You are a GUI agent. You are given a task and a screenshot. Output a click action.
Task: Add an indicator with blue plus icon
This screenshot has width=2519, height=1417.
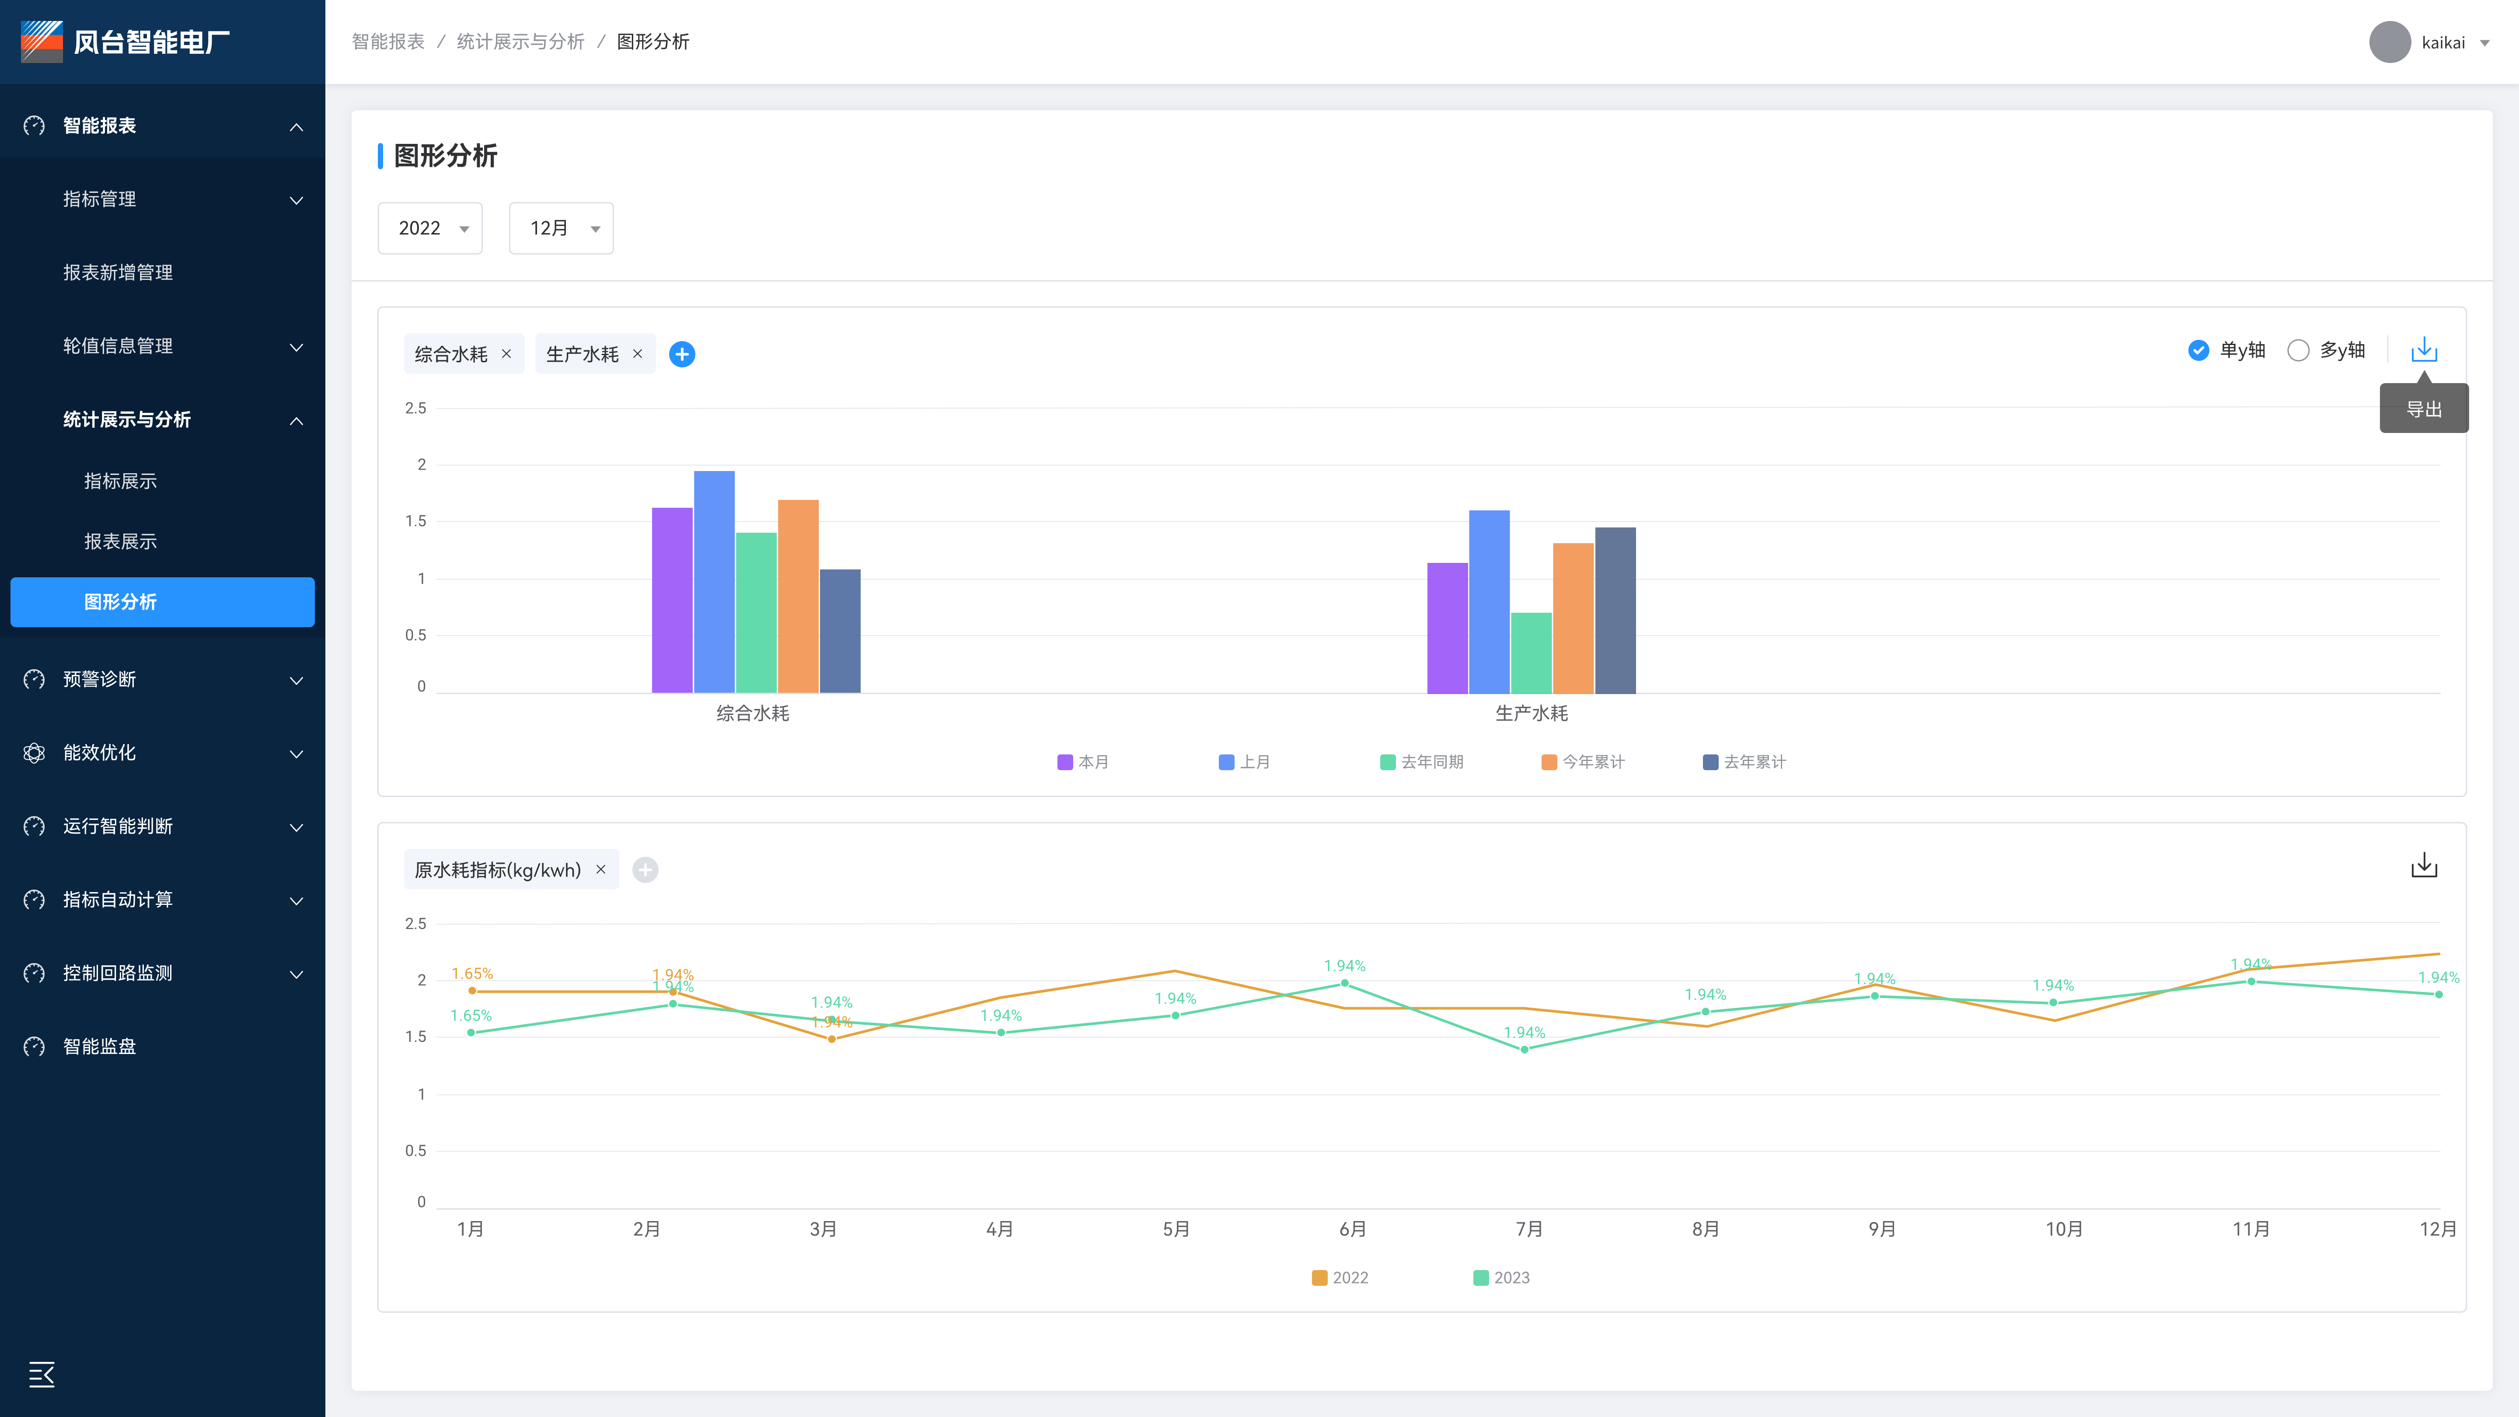682,354
